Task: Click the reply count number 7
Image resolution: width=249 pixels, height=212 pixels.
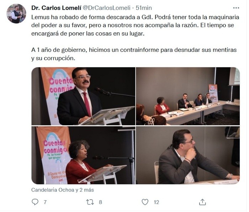Action: click(x=45, y=202)
